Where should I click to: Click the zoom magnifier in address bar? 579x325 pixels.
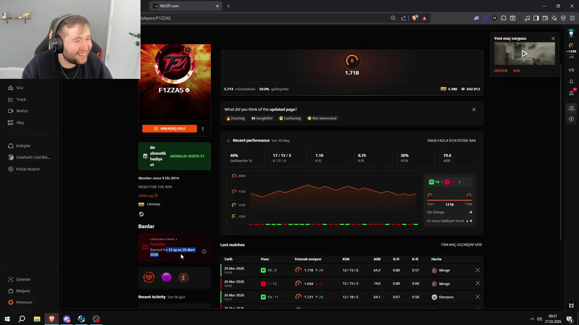(x=393, y=18)
